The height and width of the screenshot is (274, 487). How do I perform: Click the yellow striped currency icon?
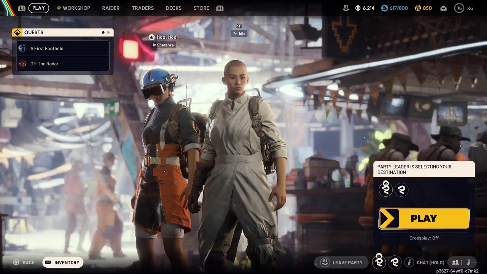click(417, 8)
